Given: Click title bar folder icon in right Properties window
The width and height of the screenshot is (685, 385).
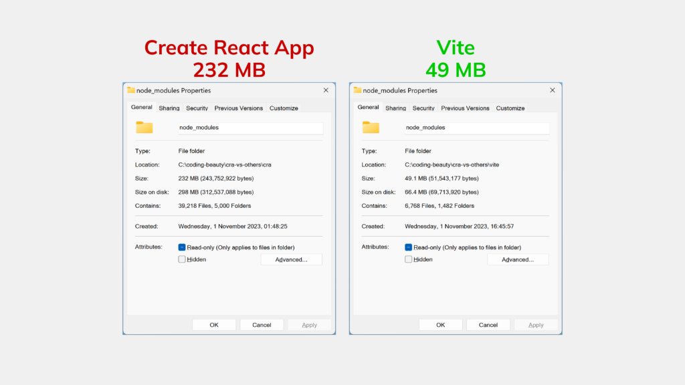Looking at the screenshot, I should [x=358, y=90].
